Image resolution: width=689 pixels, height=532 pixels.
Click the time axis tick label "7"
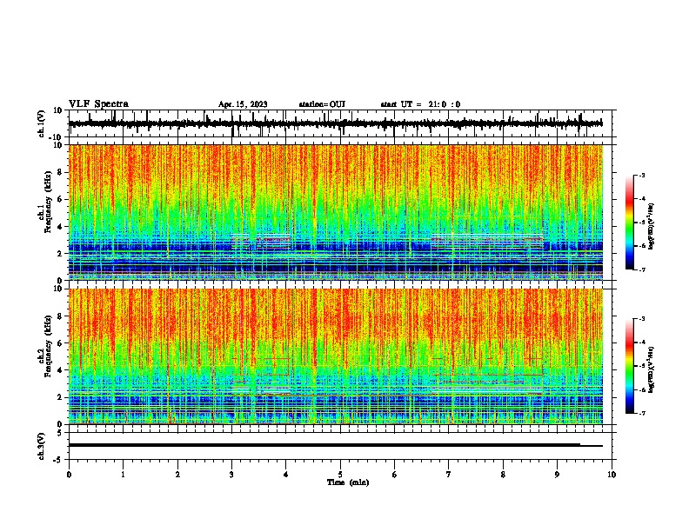[x=449, y=475]
